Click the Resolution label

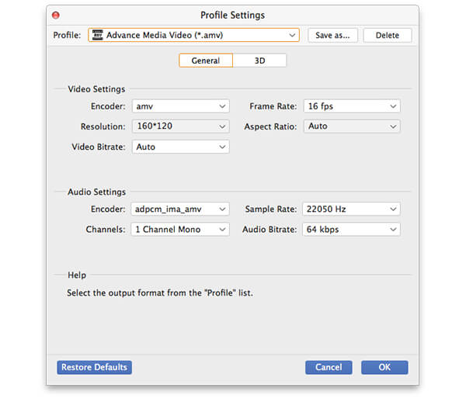pos(103,126)
